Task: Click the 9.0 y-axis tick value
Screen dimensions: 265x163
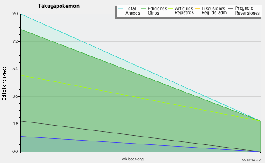Action: coord(15,14)
